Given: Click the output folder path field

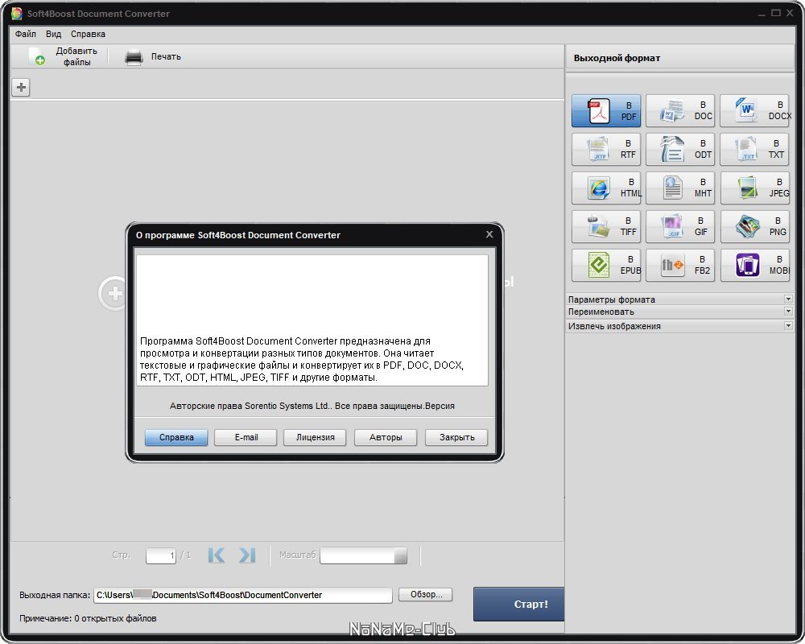Looking at the screenshot, I should click(242, 595).
